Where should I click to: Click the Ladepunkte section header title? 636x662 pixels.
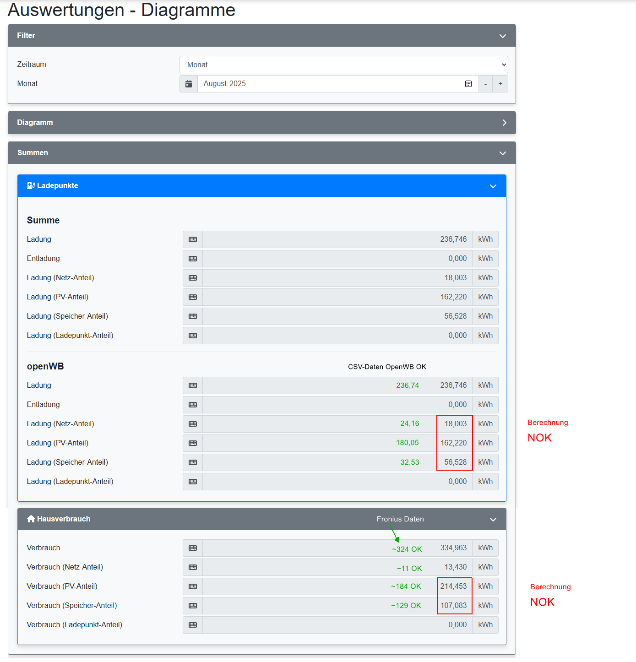click(58, 186)
